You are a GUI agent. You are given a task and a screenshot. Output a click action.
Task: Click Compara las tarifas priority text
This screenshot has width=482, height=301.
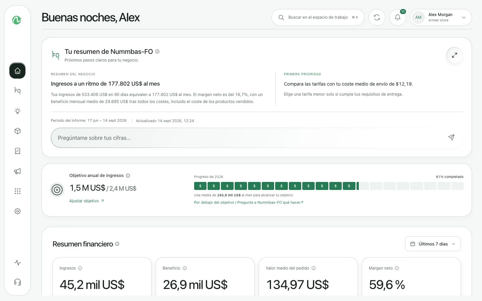pyautogui.click(x=348, y=84)
